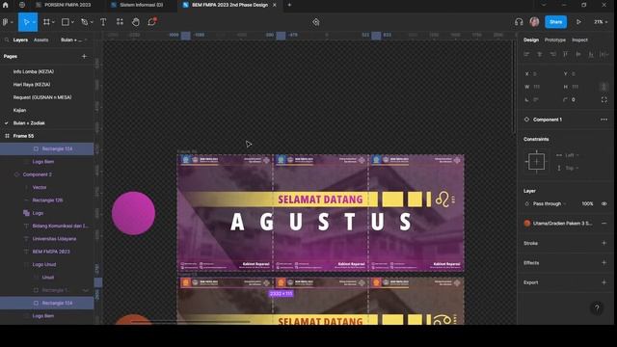Search layers with magnifier icon
Screen dimensions: 617x347
click(x=7, y=40)
